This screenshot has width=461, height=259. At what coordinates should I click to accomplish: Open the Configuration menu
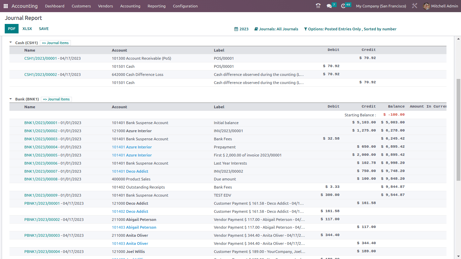click(x=185, y=6)
